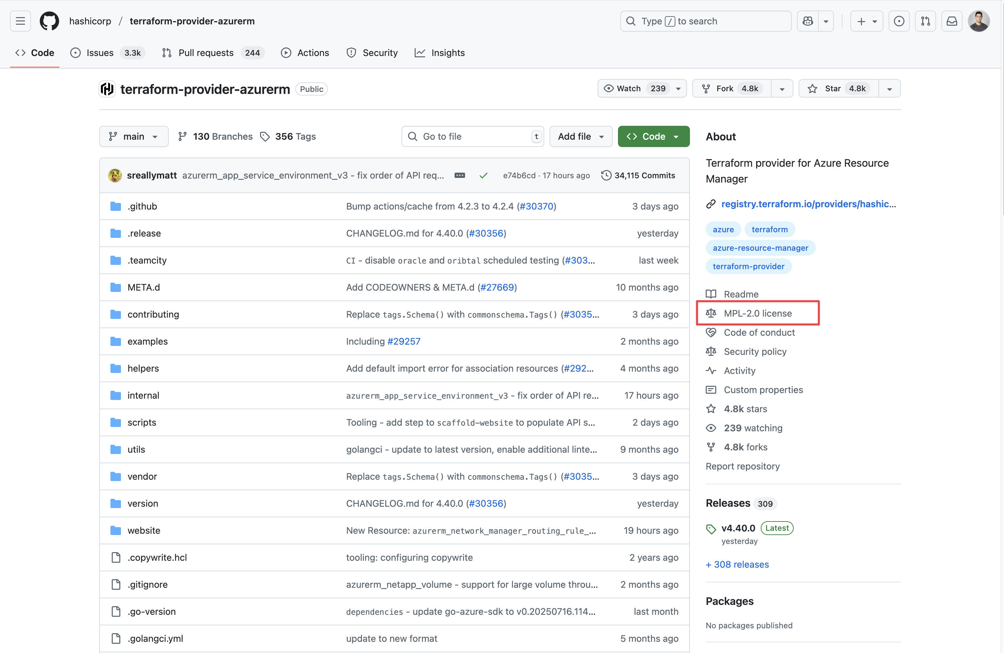Expand the main branch selector
Screen dimensions: 1004x653
(x=133, y=136)
